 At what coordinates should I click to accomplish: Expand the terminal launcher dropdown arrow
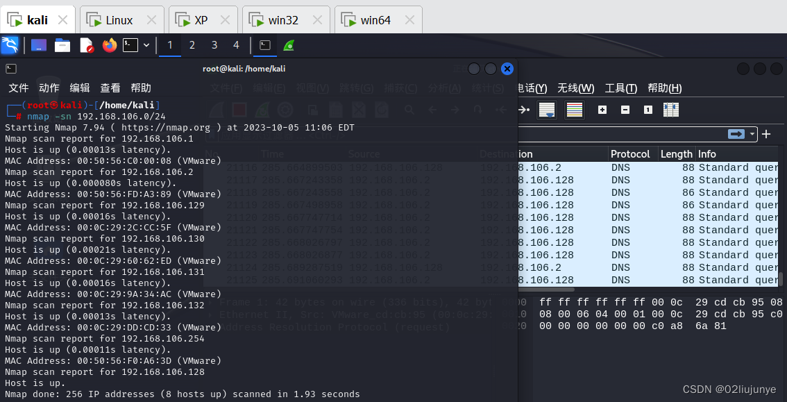pyautogui.click(x=146, y=45)
